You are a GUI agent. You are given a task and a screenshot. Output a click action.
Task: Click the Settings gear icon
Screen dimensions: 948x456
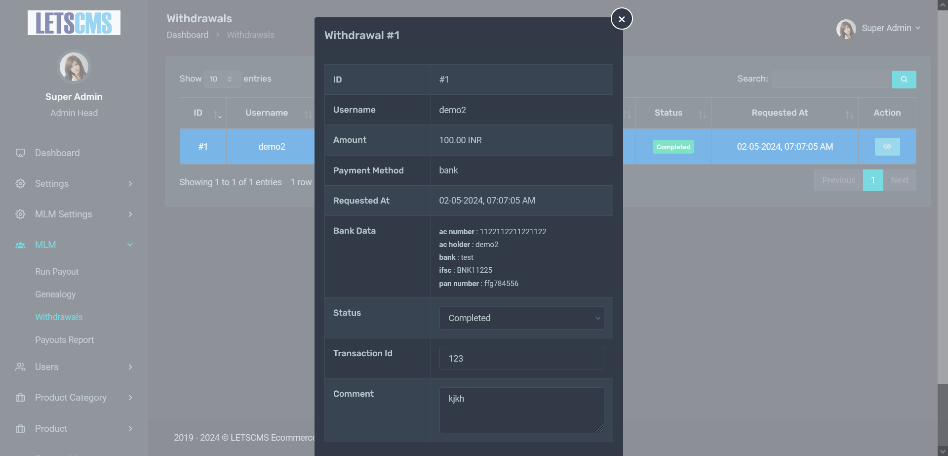20,184
